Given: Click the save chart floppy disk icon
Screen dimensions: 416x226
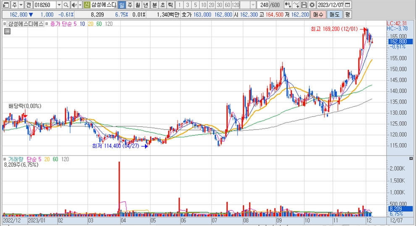Looking at the screenshot, I should click(x=304, y=5).
